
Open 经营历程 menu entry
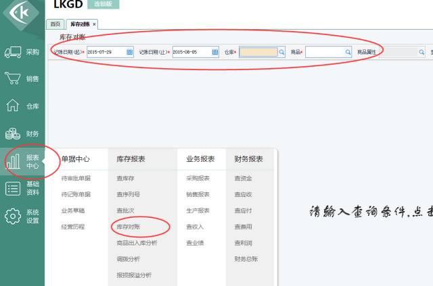73,227
